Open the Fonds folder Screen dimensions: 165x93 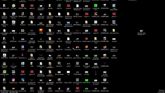click(4, 80)
